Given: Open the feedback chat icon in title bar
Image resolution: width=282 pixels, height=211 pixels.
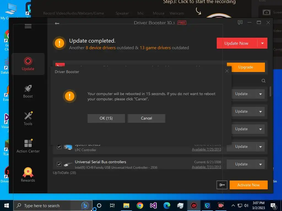Looking at the screenshot, I should pyautogui.click(x=240, y=23).
